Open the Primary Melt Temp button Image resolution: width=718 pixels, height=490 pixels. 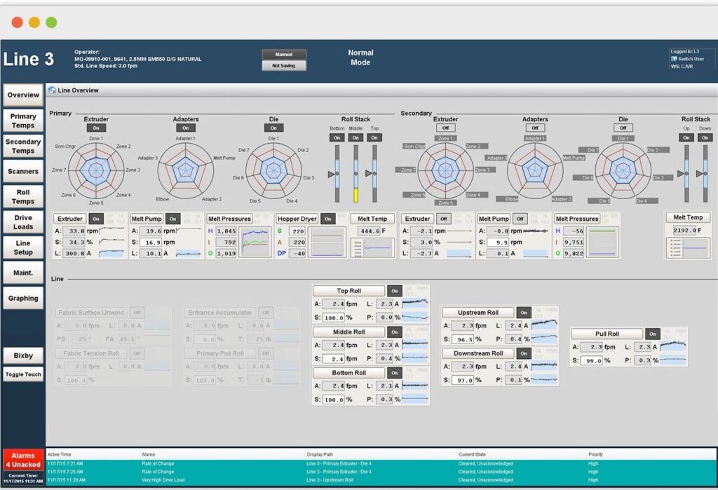click(372, 219)
